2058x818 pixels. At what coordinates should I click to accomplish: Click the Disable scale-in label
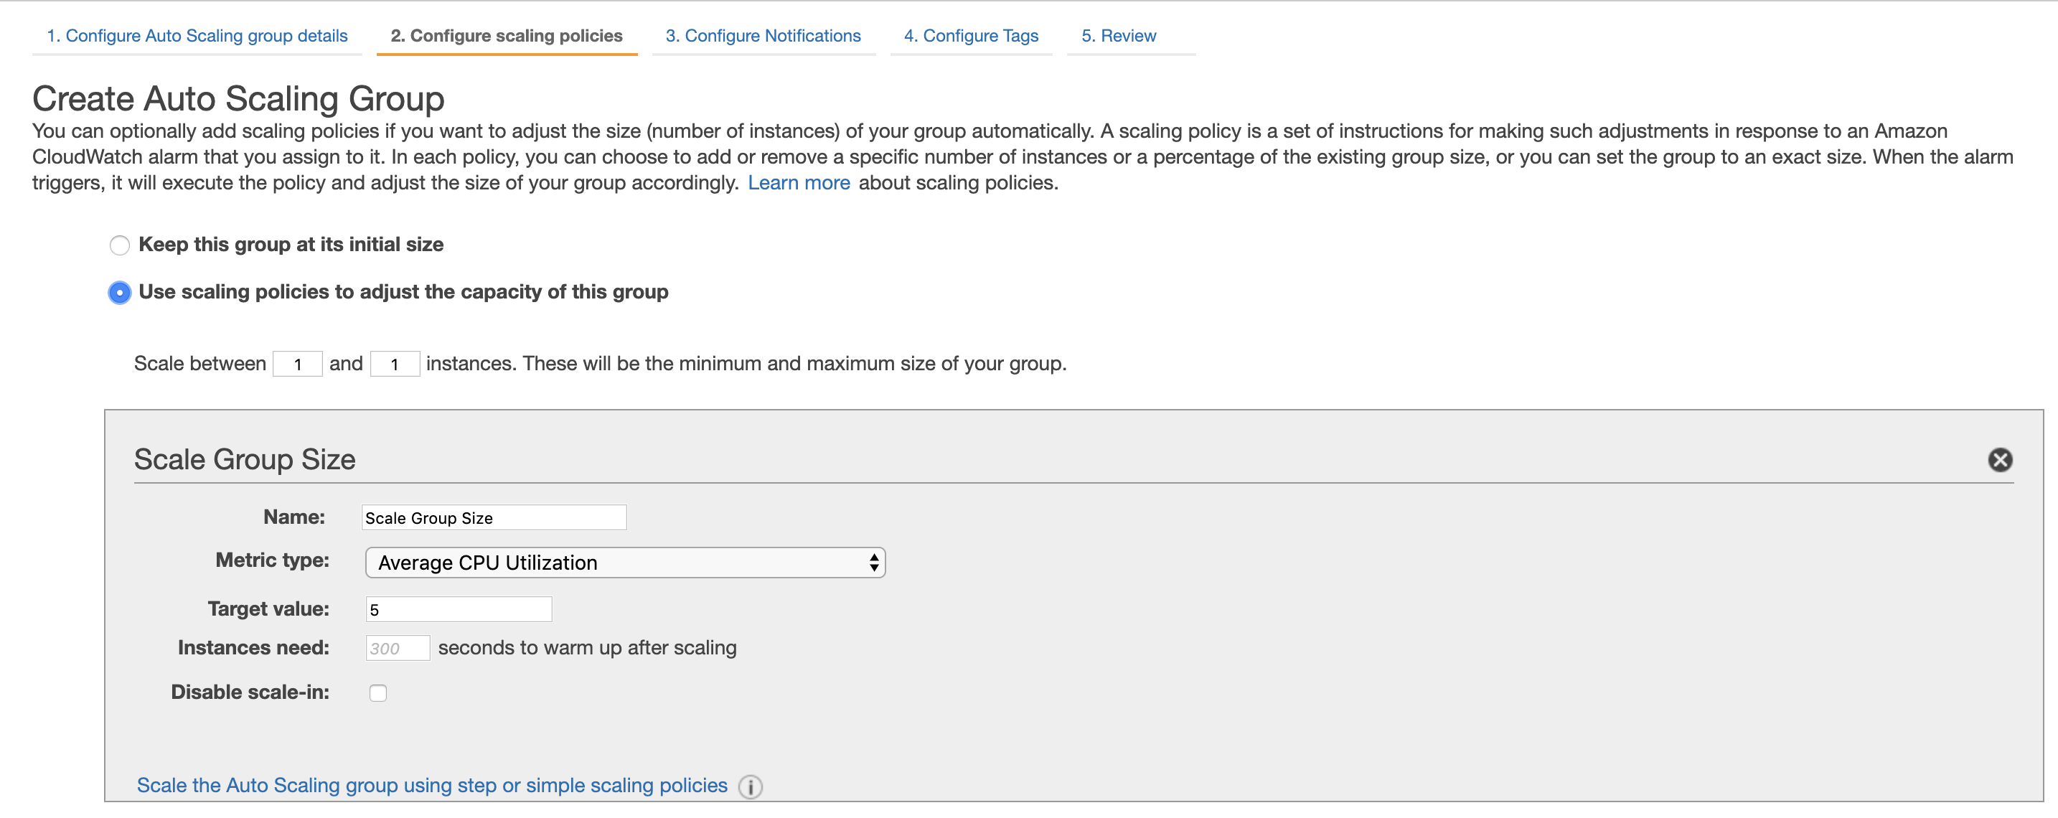(x=249, y=692)
